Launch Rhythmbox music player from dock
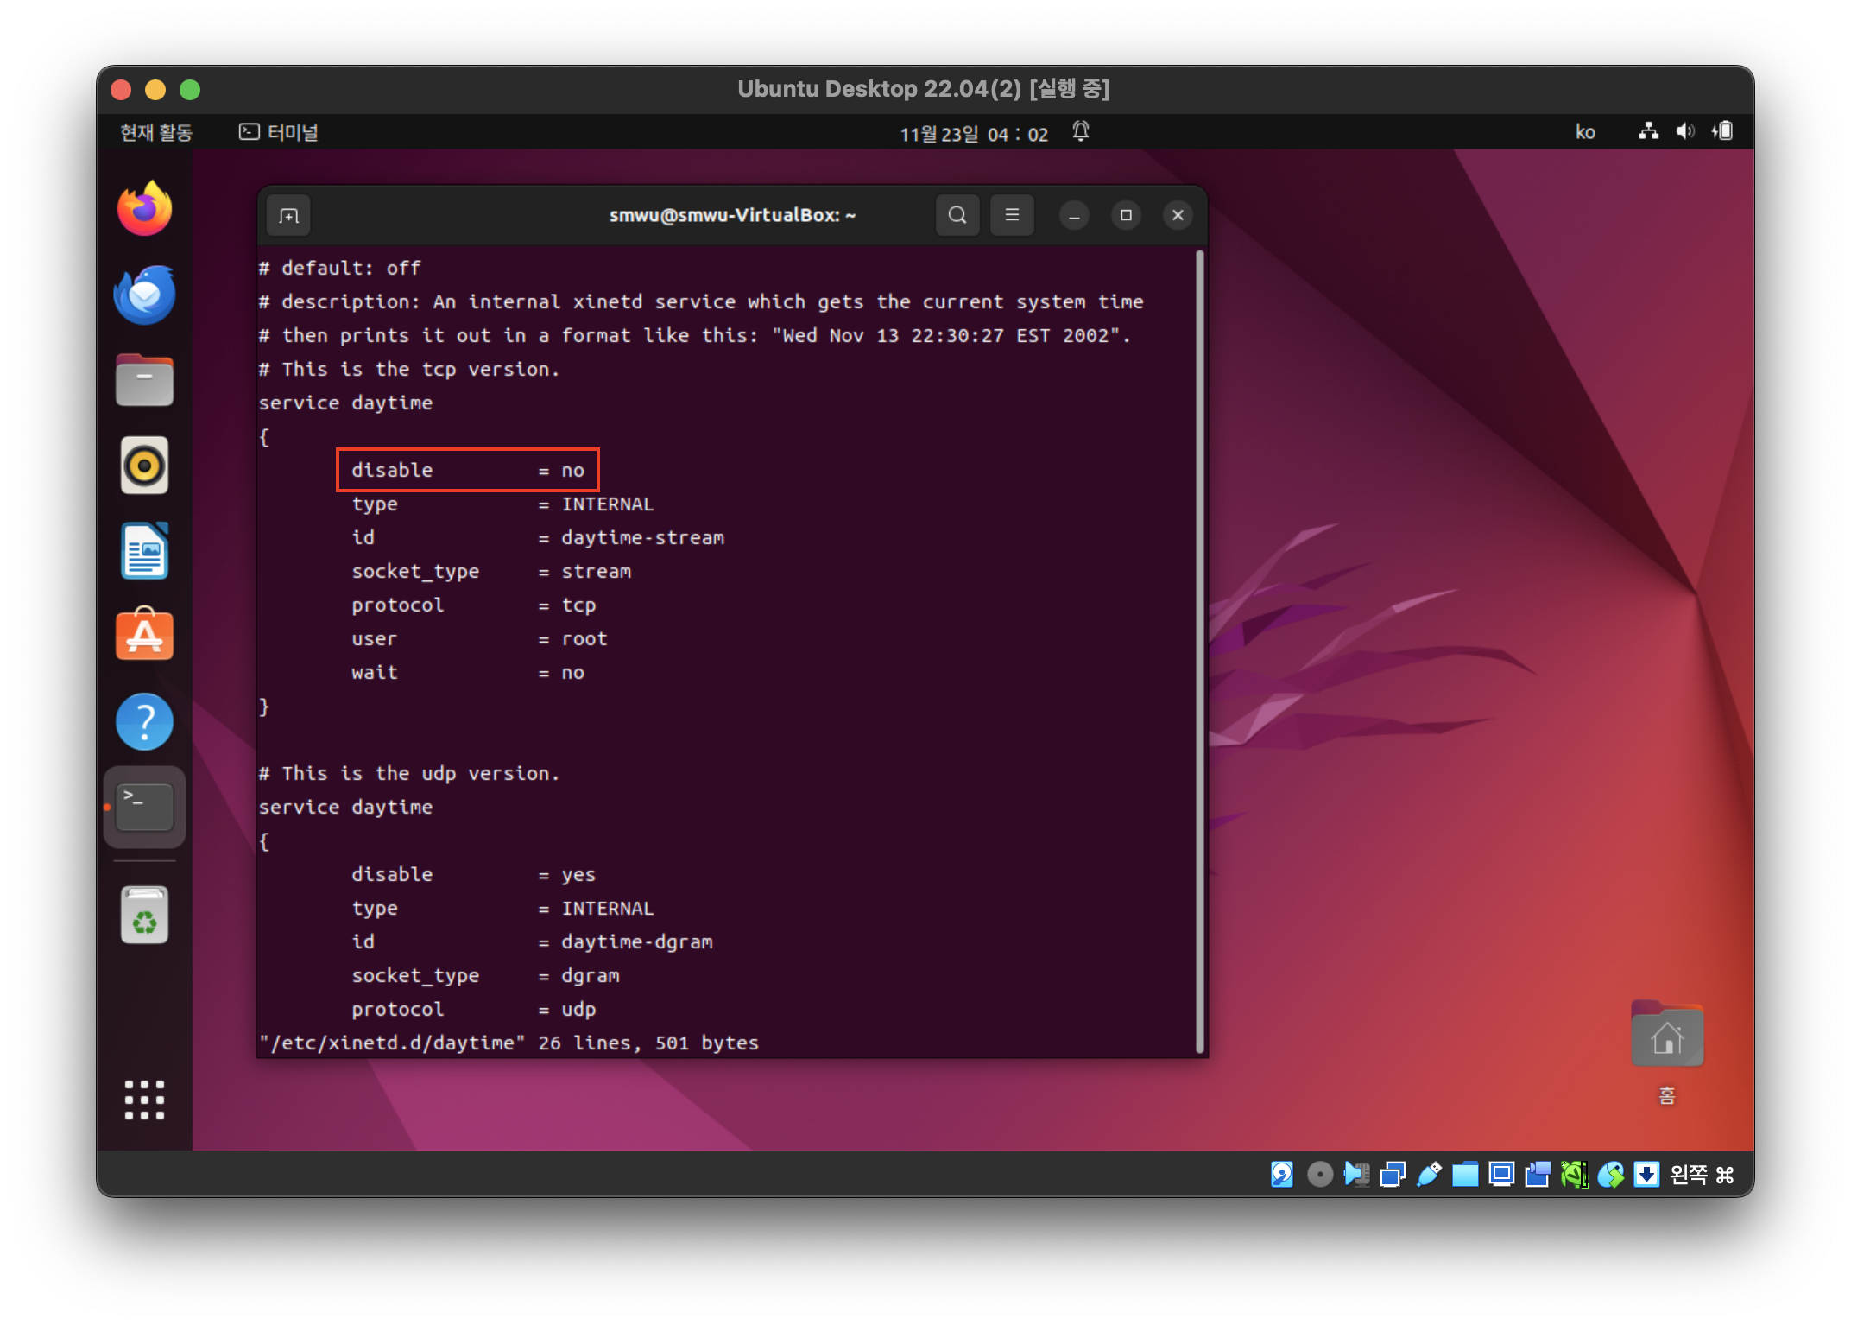Image resolution: width=1851 pixels, height=1325 pixels. [x=144, y=466]
